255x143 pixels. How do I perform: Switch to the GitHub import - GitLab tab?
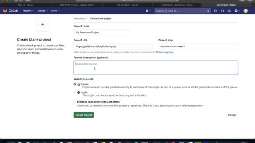point(127,5)
